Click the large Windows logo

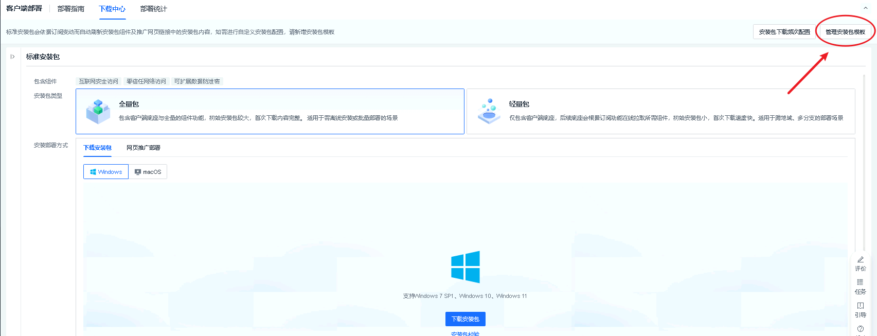coord(466,267)
